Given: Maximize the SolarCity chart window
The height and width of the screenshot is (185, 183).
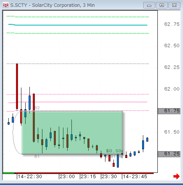Looking at the screenshot, I should pyautogui.click(x=162, y=5).
